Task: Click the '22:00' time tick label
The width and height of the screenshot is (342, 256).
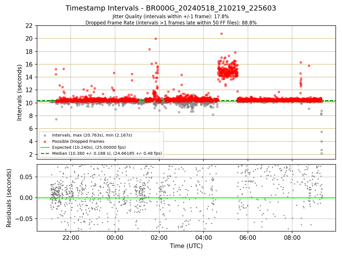Action: (x=71, y=238)
